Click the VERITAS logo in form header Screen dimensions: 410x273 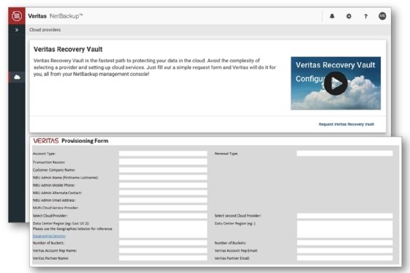click(45, 141)
